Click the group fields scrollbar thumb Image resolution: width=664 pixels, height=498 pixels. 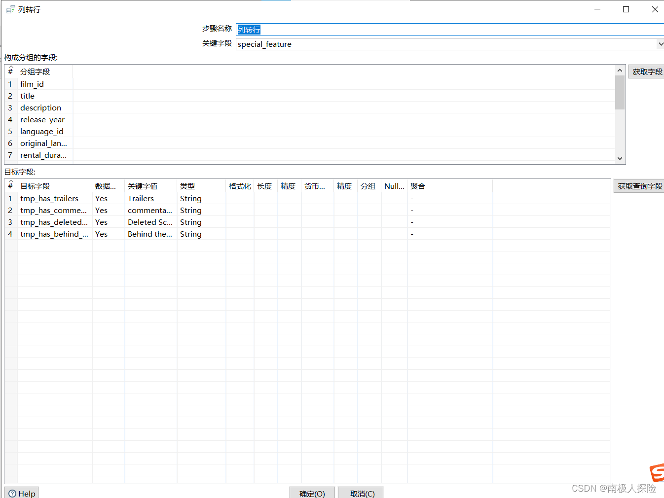[x=620, y=92]
